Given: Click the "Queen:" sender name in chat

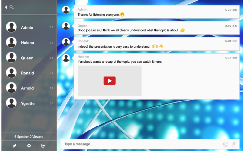Looking at the screenshot, I should 83,26.
